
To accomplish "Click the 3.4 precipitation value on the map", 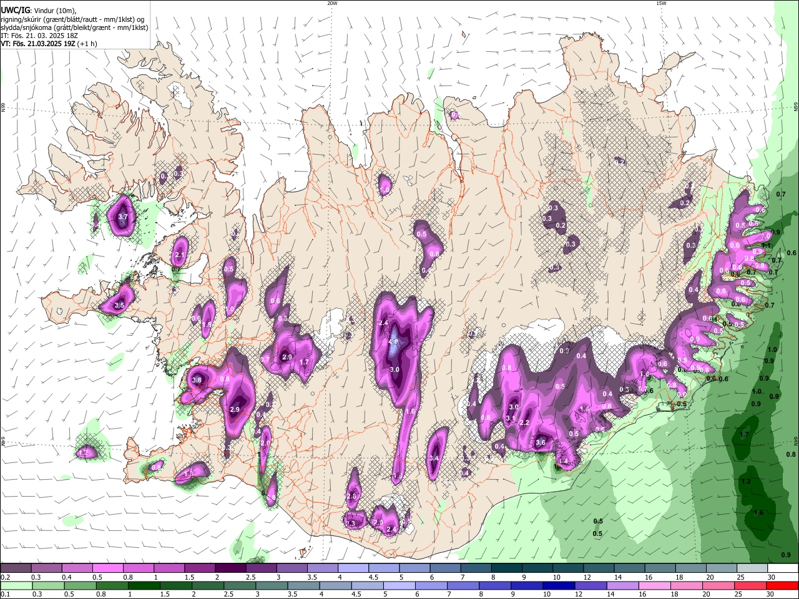I will pyautogui.click(x=434, y=459).
